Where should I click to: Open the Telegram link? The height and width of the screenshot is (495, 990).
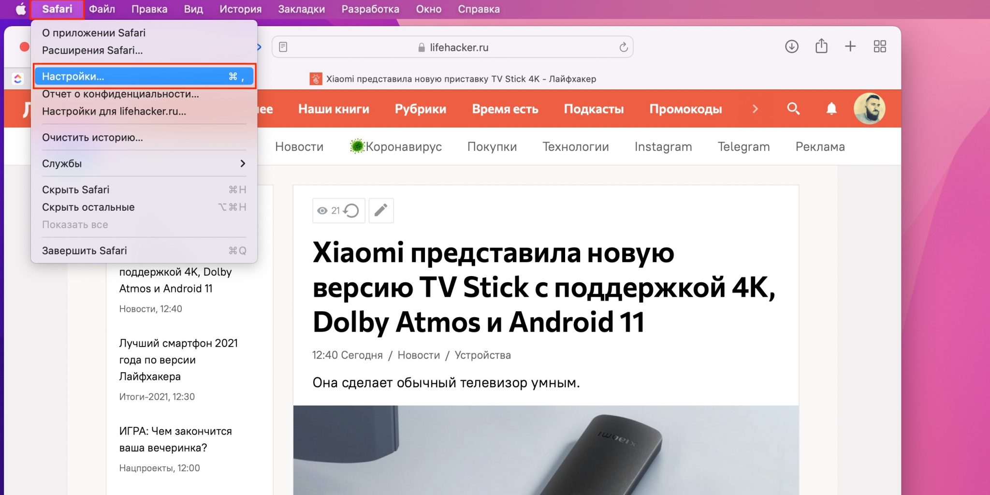click(x=743, y=146)
